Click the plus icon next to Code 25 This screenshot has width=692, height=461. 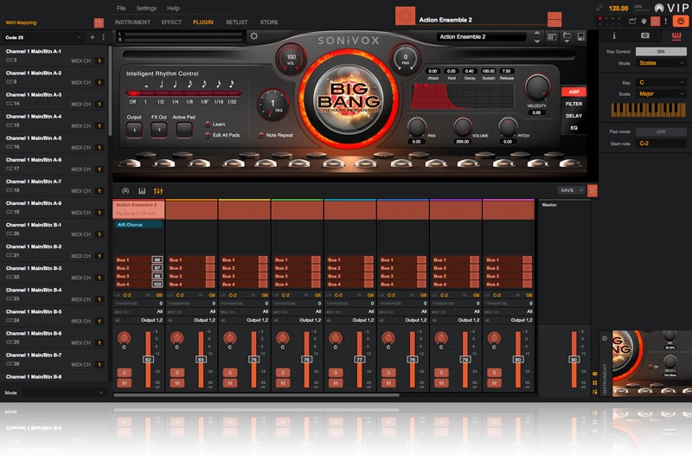pos(92,37)
